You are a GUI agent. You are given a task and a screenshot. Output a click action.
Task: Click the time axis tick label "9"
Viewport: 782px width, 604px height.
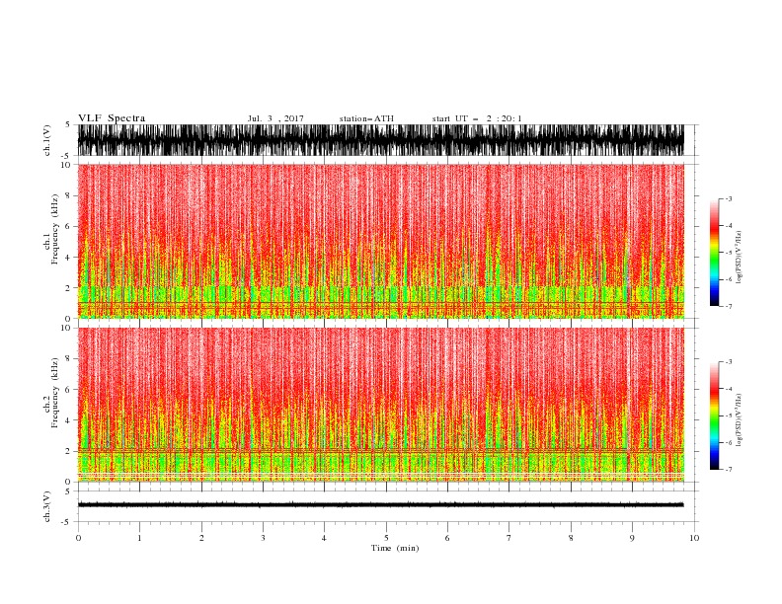[632, 538]
